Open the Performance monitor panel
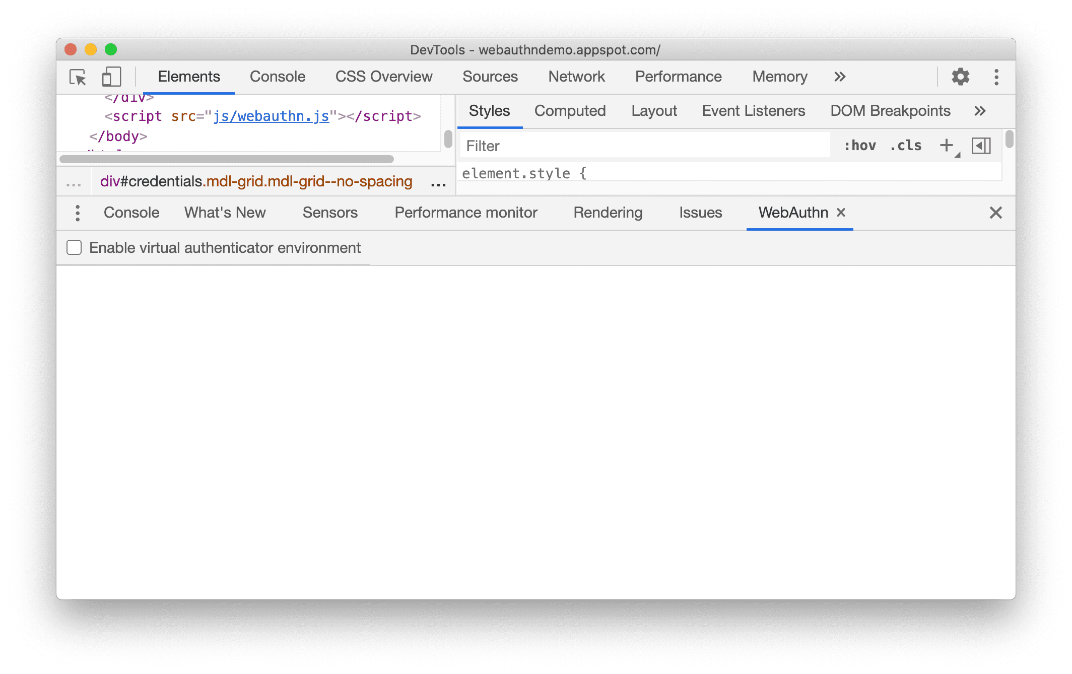The width and height of the screenshot is (1072, 674). [466, 212]
